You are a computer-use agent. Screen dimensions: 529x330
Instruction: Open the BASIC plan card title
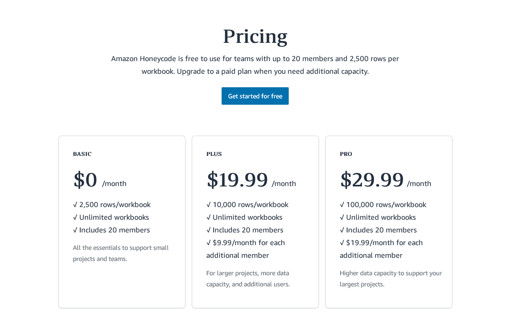coord(82,154)
